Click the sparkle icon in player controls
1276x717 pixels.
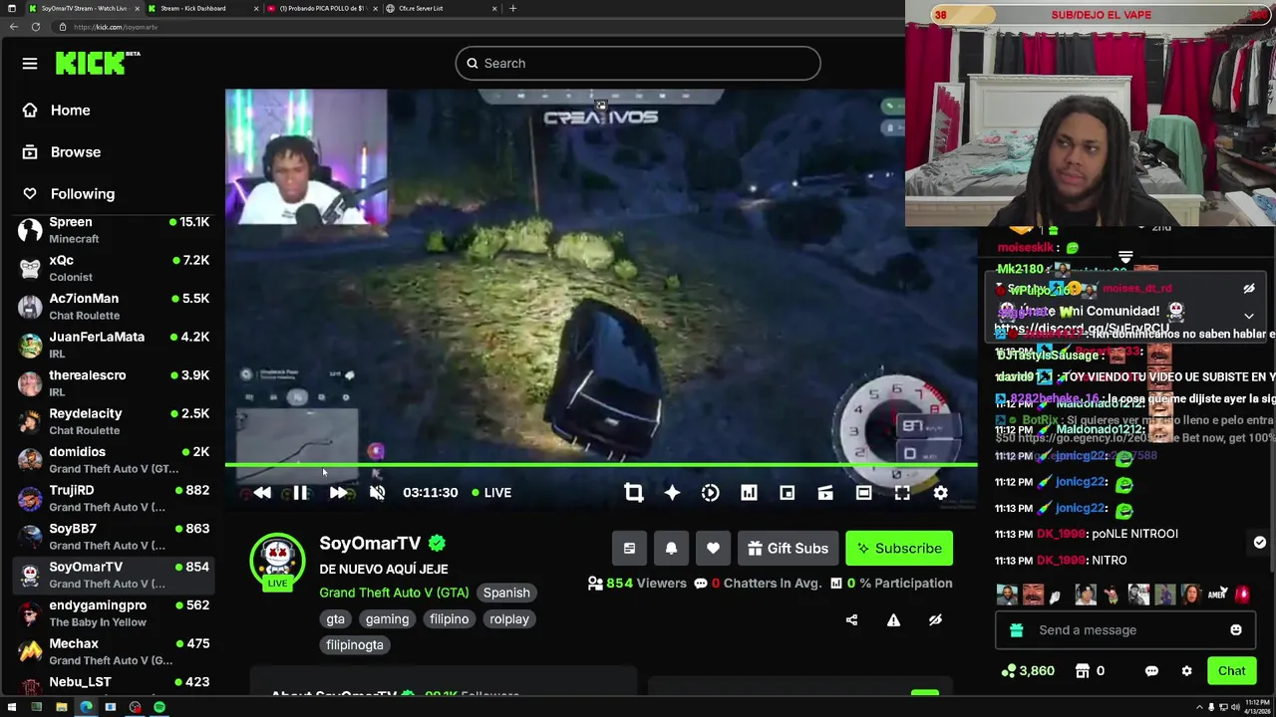(672, 492)
